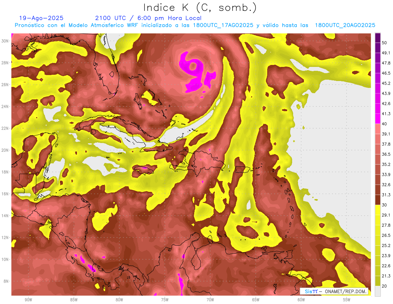The height and width of the screenshot is (304, 393).
Task: Click the light gray swatch below 20
Action: point(378,291)
